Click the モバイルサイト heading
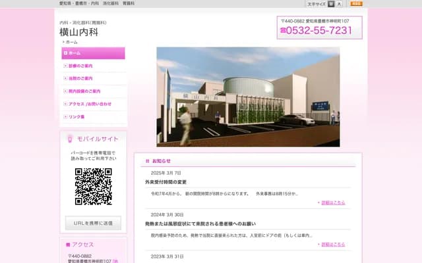This screenshot has height=263, width=422. (98, 139)
